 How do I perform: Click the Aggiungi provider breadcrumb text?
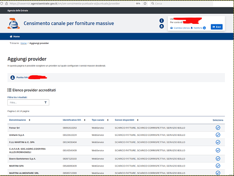pyautogui.click(x=39, y=43)
